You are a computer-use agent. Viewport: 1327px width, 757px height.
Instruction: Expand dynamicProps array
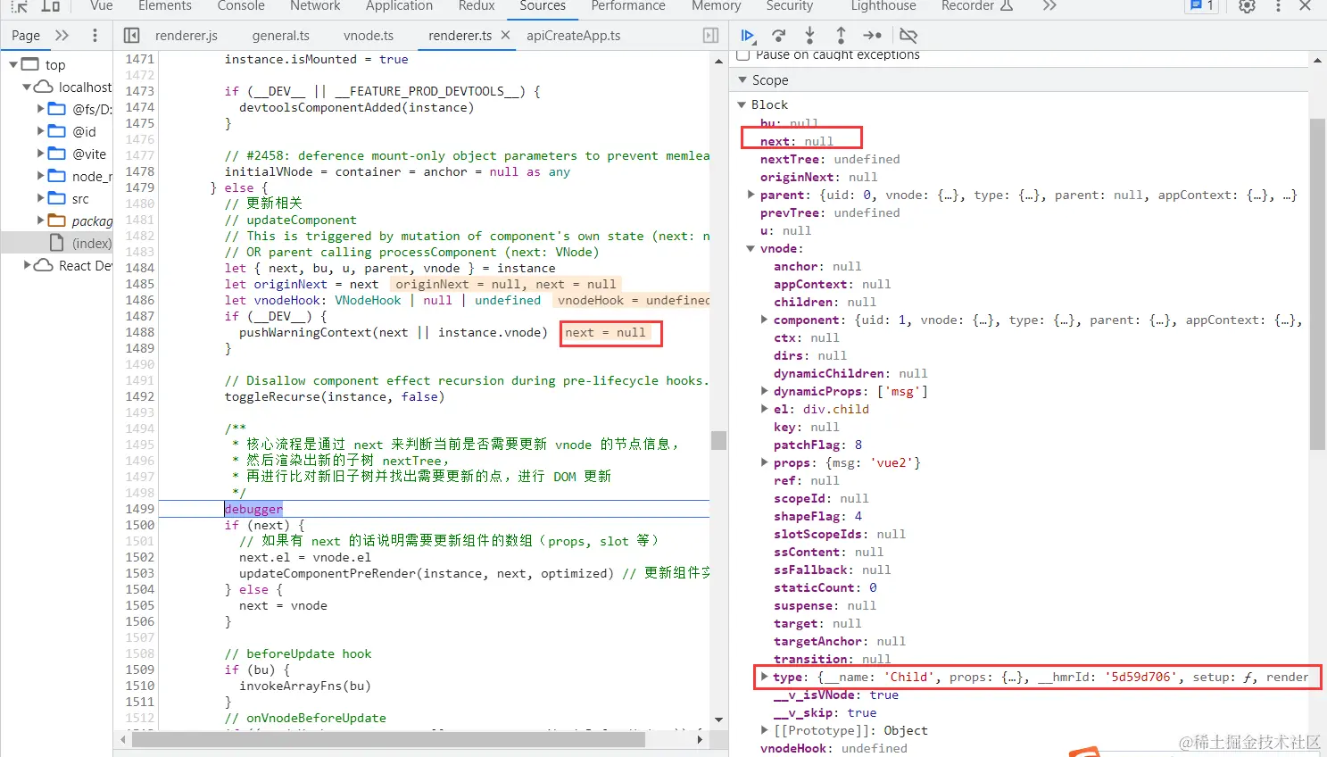click(765, 391)
